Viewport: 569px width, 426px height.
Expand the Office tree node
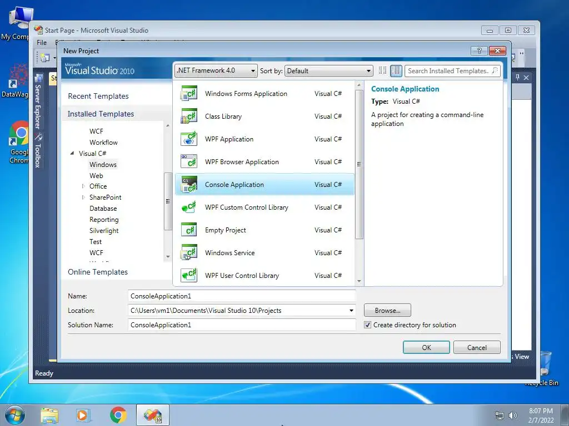pyautogui.click(x=83, y=186)
